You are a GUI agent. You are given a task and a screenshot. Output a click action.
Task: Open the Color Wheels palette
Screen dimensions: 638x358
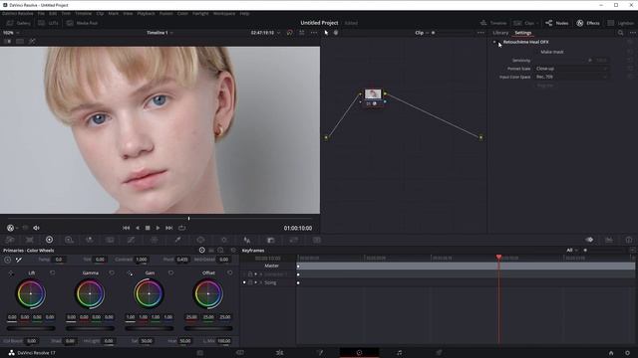tap(49, 240)
